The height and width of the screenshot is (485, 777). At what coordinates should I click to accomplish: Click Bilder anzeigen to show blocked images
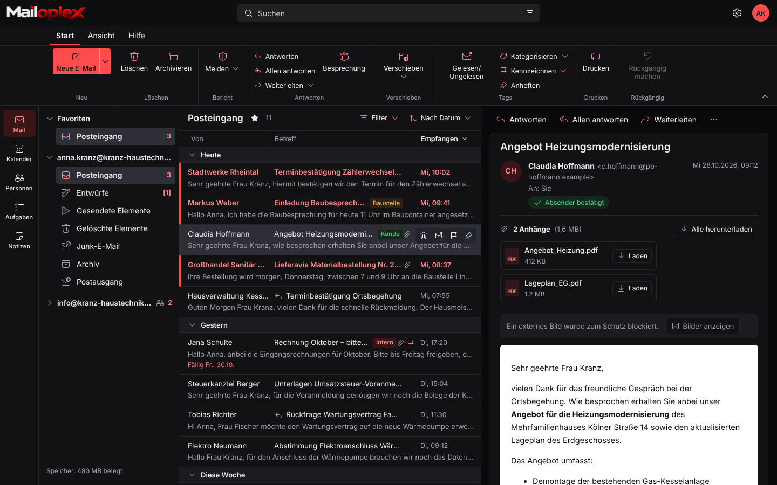point(703,326)
